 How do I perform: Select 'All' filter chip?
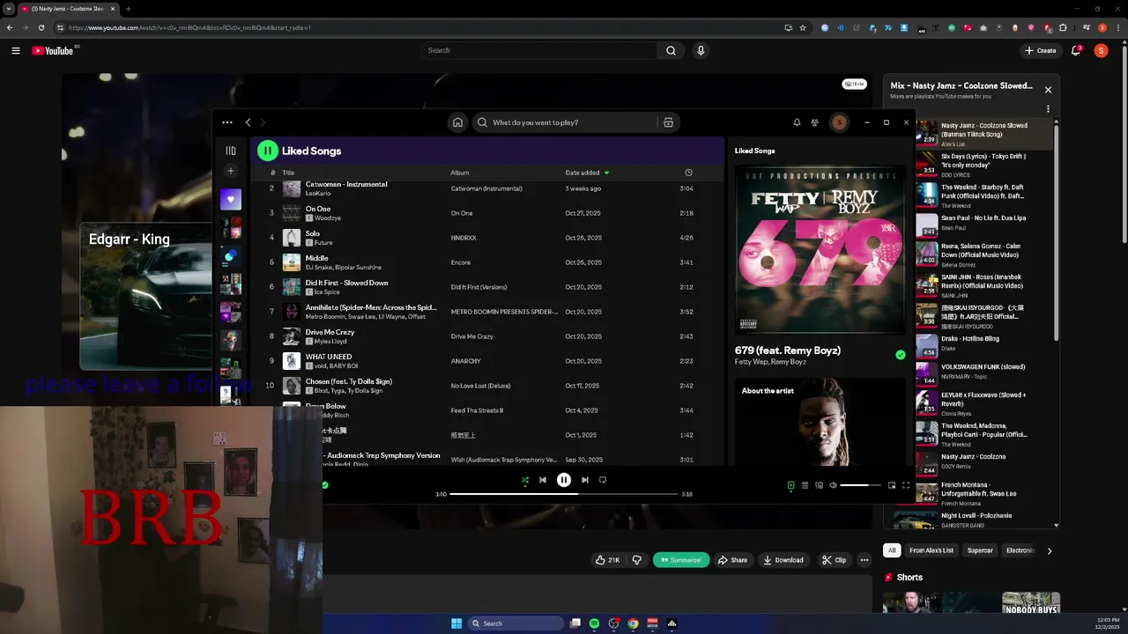(892, 550)
